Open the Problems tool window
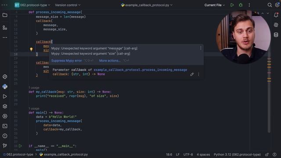This screenshot has width=281, height=158. tap(5, 136)
